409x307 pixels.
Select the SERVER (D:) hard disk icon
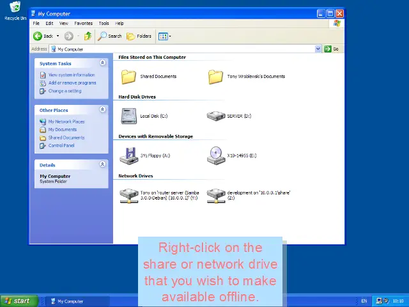[216, 116]
